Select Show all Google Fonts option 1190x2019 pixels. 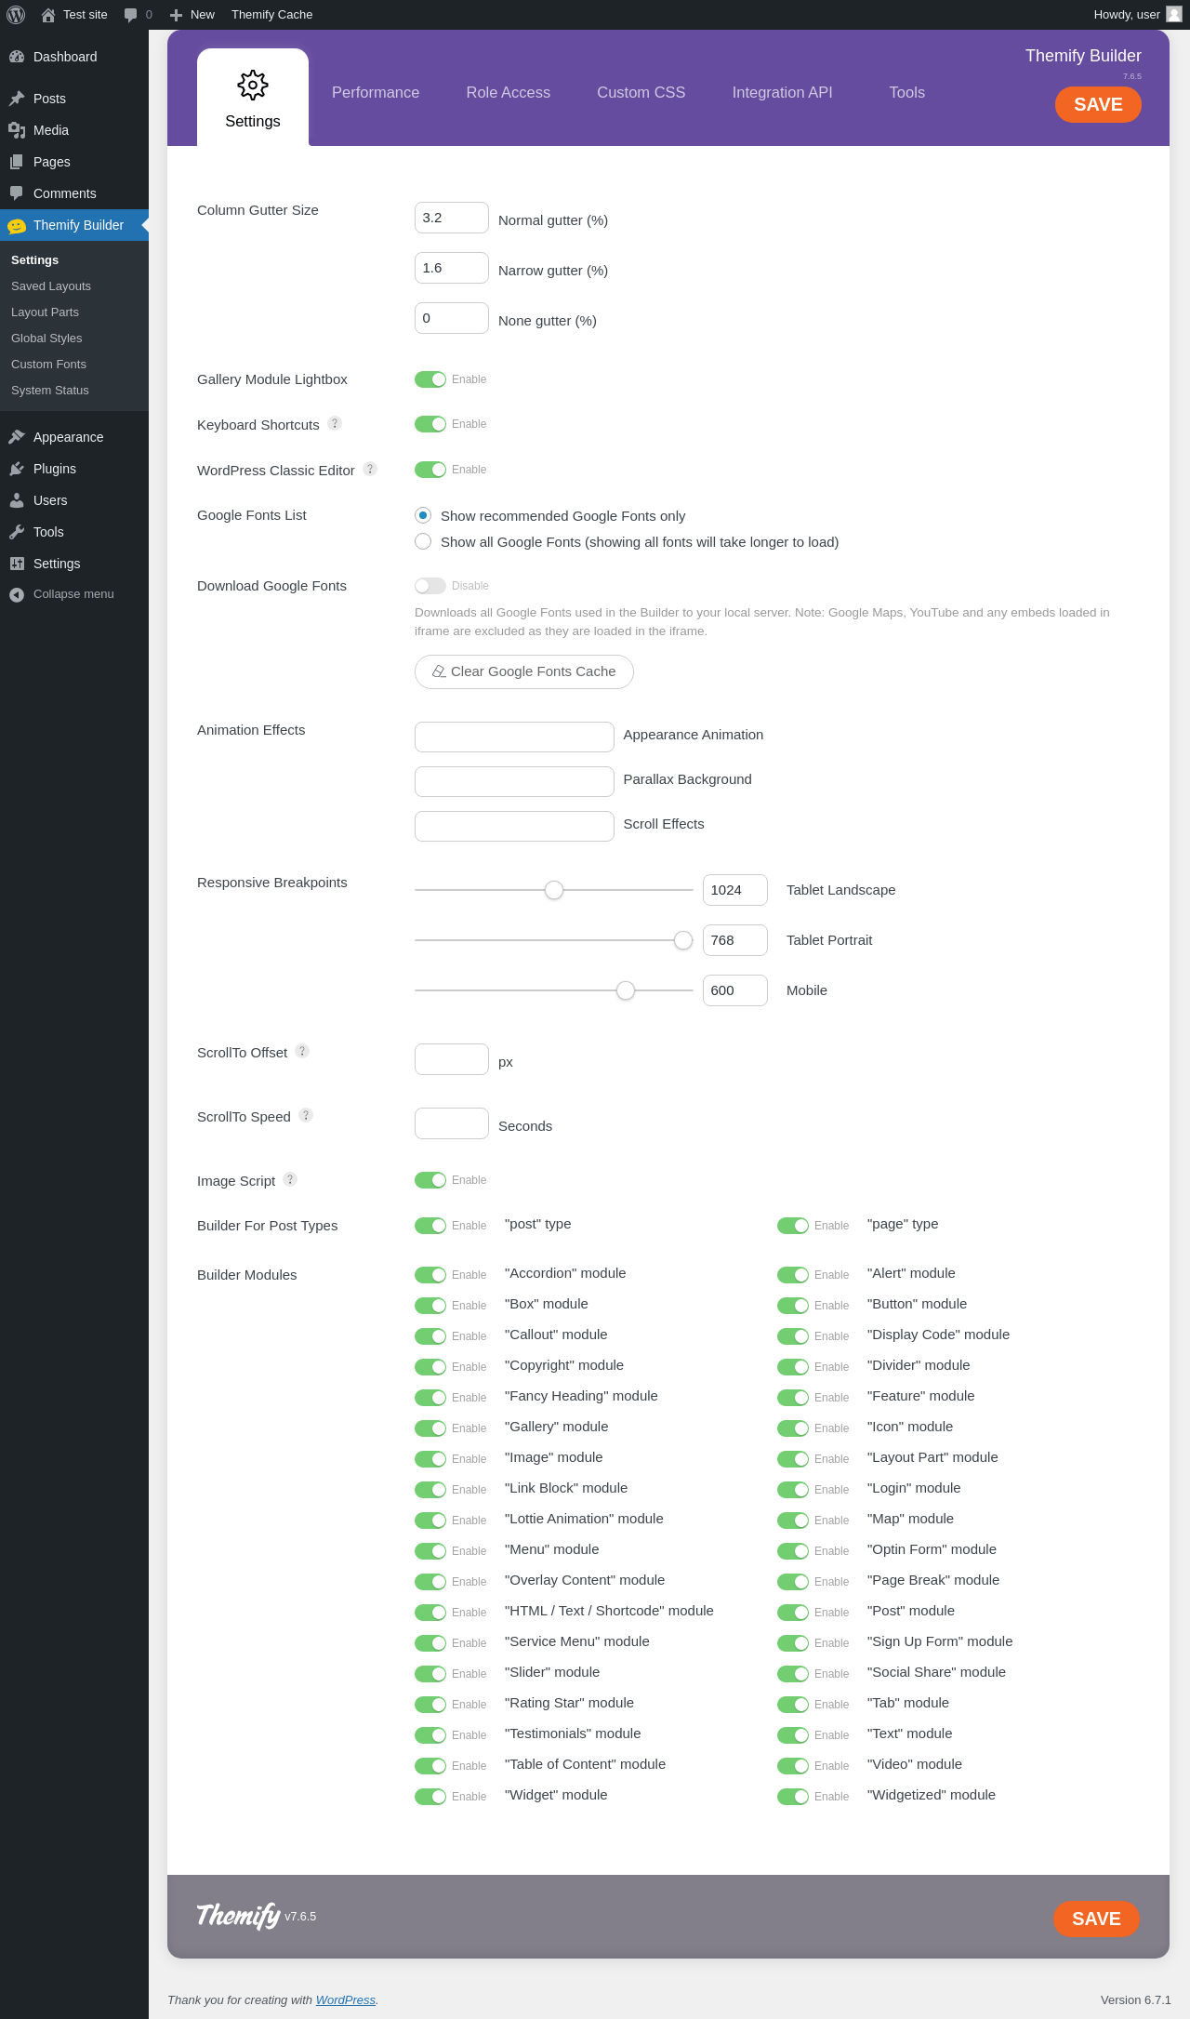(x=423, y=541)
